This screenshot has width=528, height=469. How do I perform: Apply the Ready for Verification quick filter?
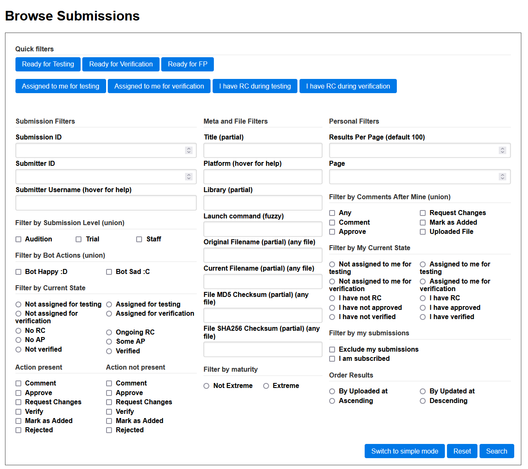121,64
